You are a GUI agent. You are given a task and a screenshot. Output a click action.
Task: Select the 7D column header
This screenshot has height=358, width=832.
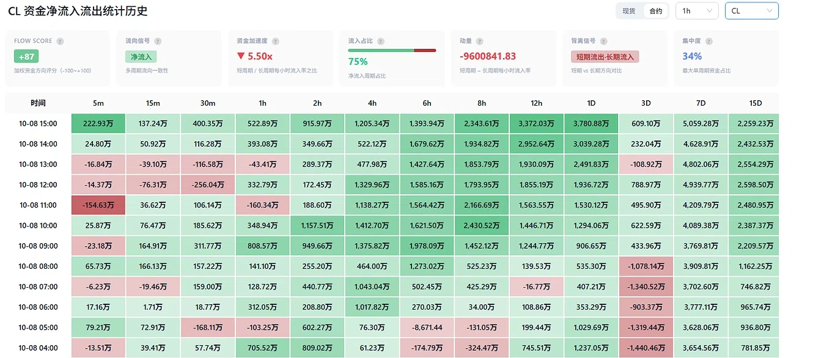pyautogui.click(x=701, y=103)
